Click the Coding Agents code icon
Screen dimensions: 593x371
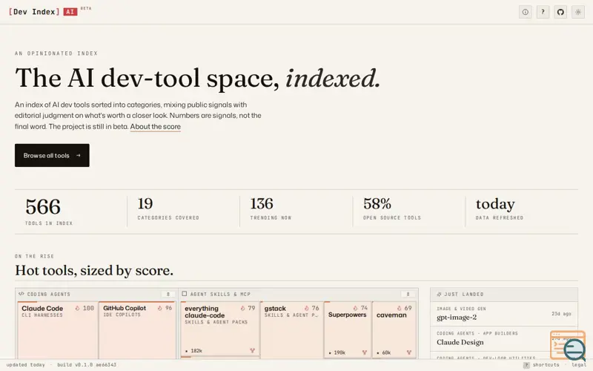click(x=21, y=294)
